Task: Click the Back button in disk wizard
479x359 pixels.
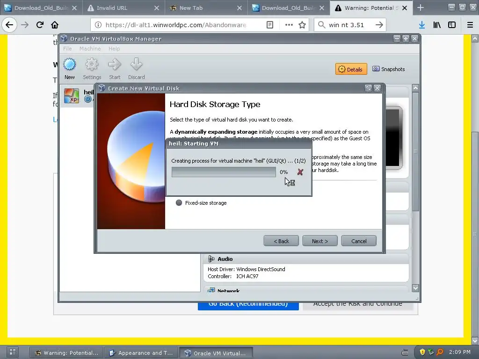Action: coord(281,241)
